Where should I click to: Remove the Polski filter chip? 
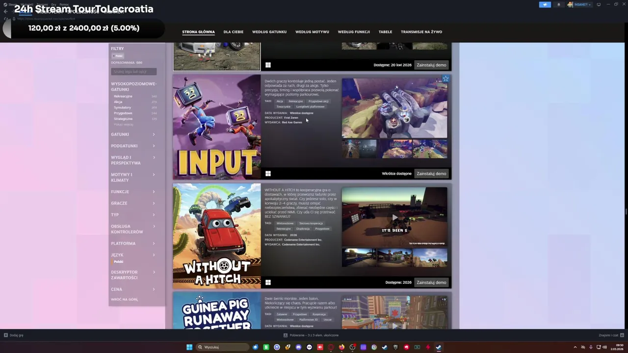[x=117, y=56]
